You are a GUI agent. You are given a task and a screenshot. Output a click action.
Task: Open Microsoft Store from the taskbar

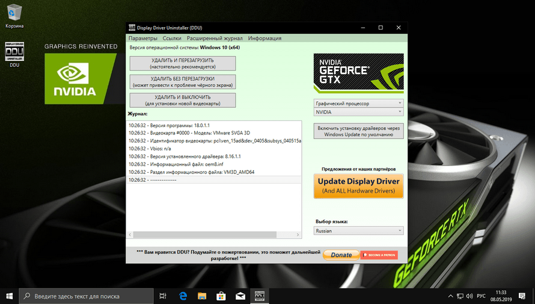pos(221,296)
